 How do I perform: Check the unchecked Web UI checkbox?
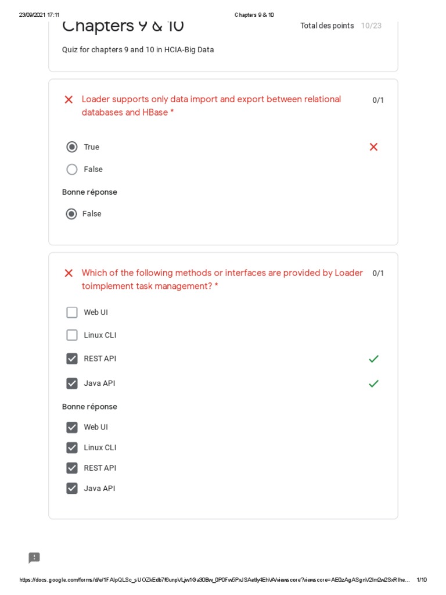72,313
